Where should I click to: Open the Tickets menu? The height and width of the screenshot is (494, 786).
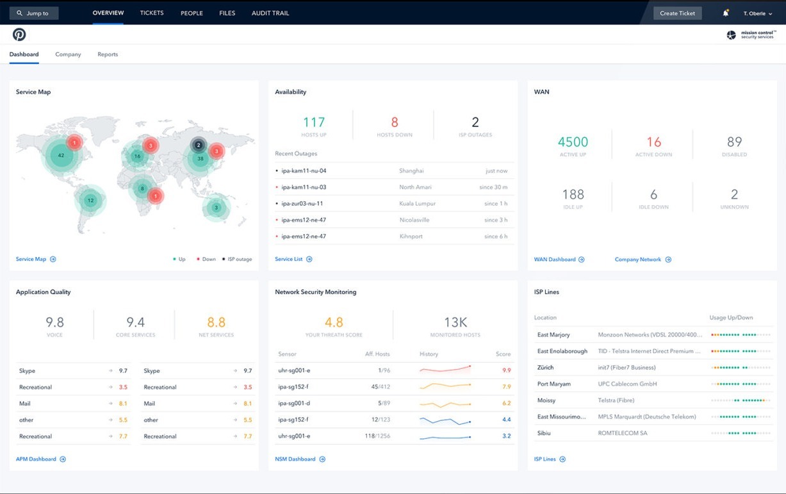pos(152,13)
